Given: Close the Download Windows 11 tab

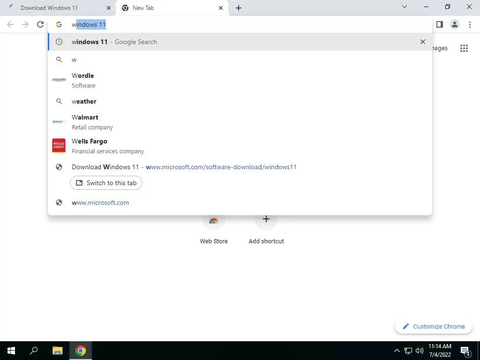Looking at the screenshot, I should (109, 8).
